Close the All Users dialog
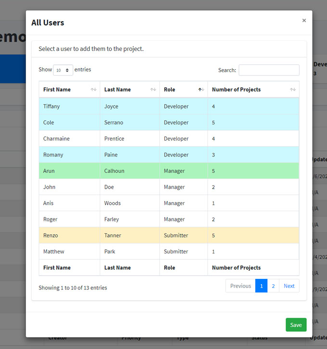Viewport: 327px width, 349px height. (304, 21)
